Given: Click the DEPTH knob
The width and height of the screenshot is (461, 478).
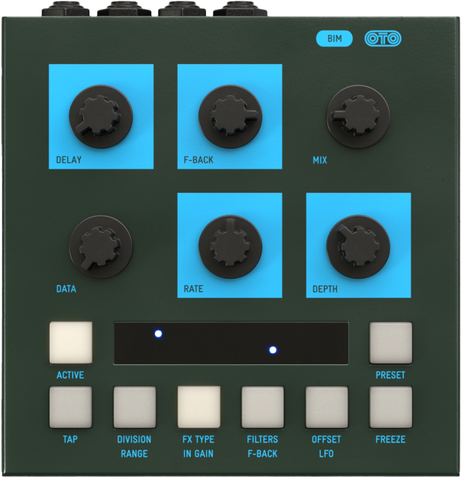Looking at the screenshot, I should tap(358, 246).
